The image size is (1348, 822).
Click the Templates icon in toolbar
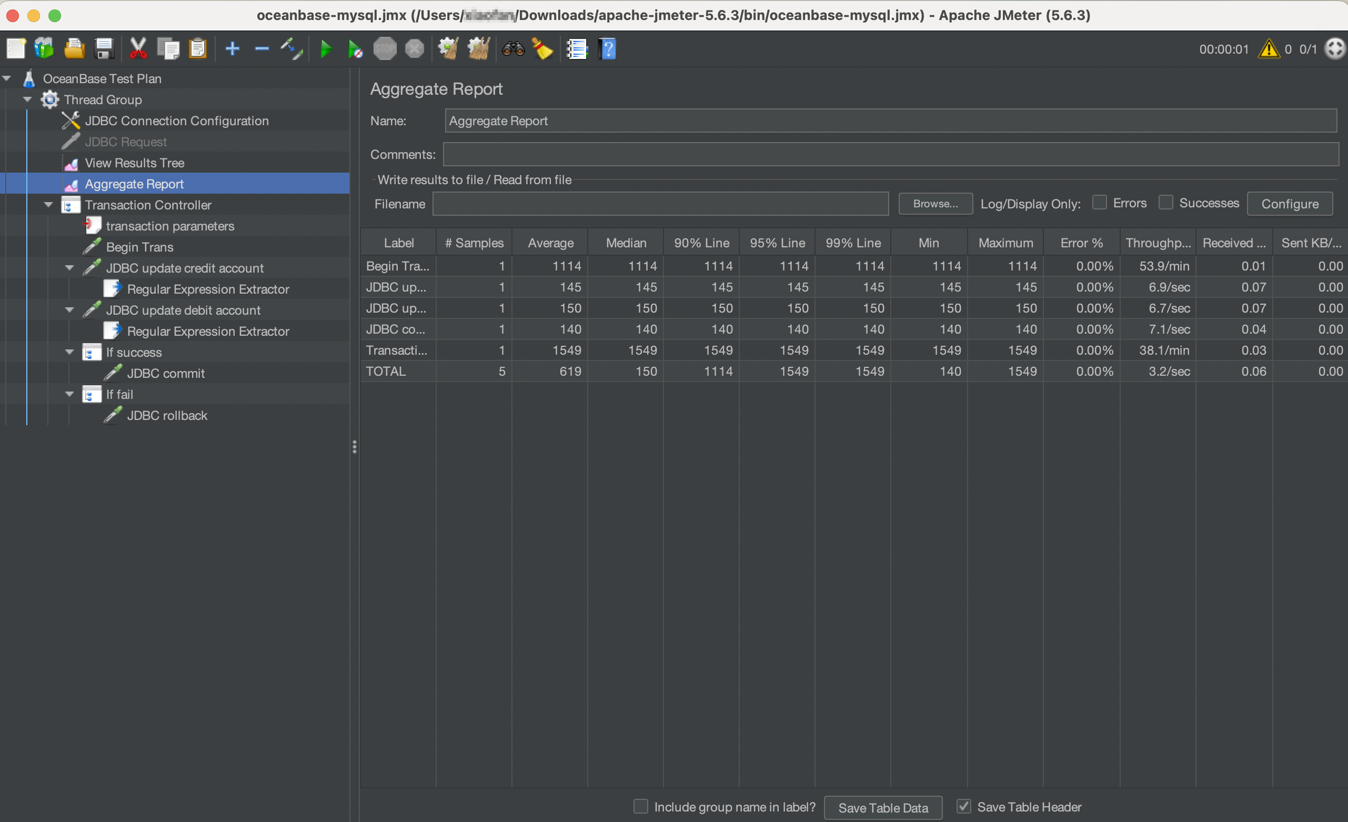[44, 49]
